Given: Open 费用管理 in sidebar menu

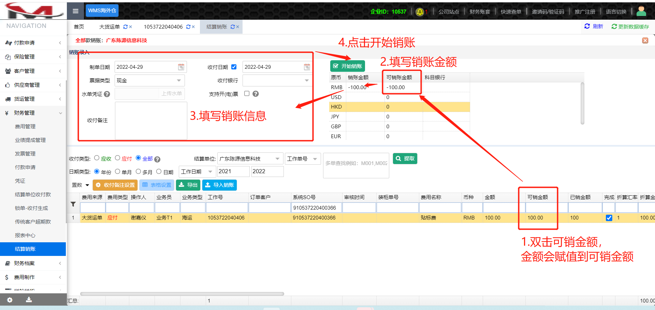Looking at the screenshot, I should coord(25,127).
